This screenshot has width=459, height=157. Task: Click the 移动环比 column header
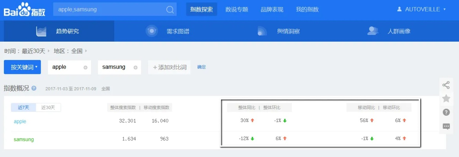point(392,108)
